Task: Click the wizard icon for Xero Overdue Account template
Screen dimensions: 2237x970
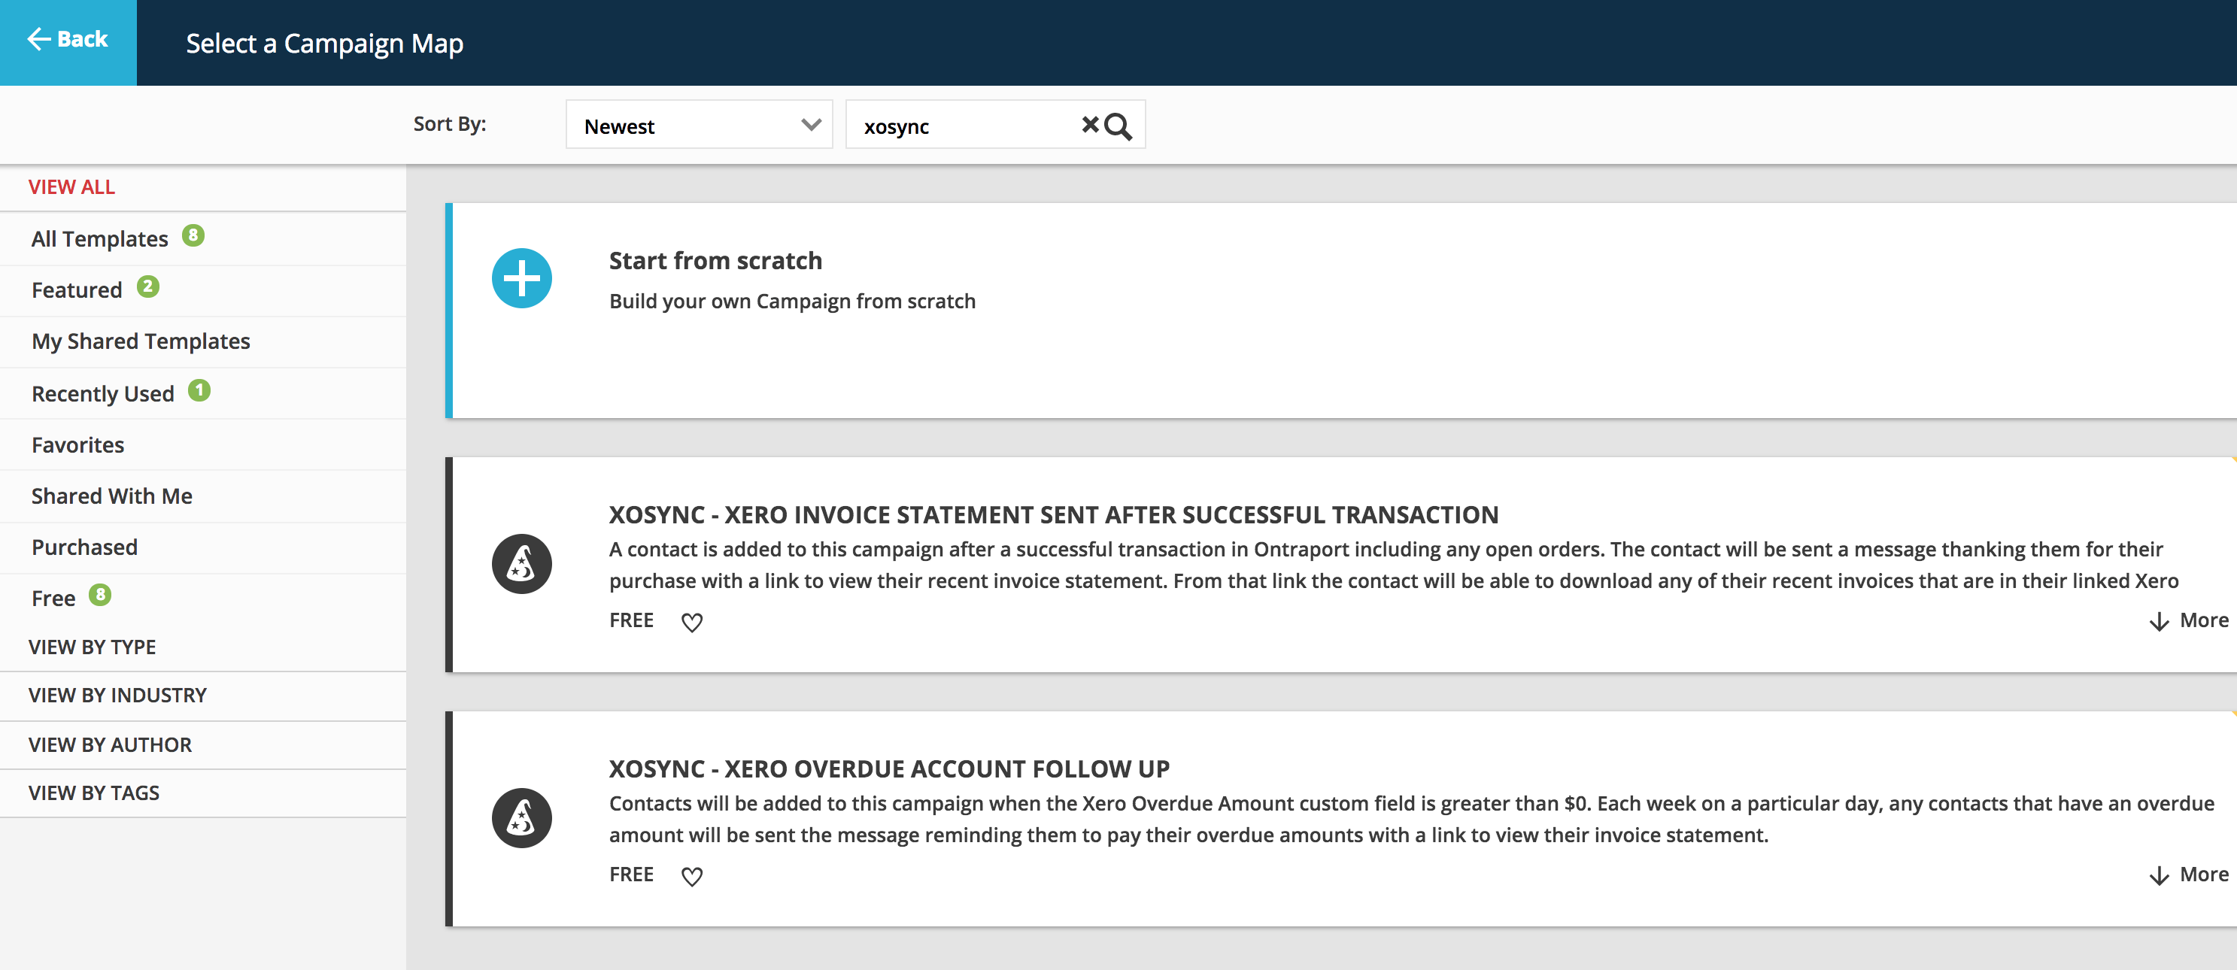Action: [521, 818]
